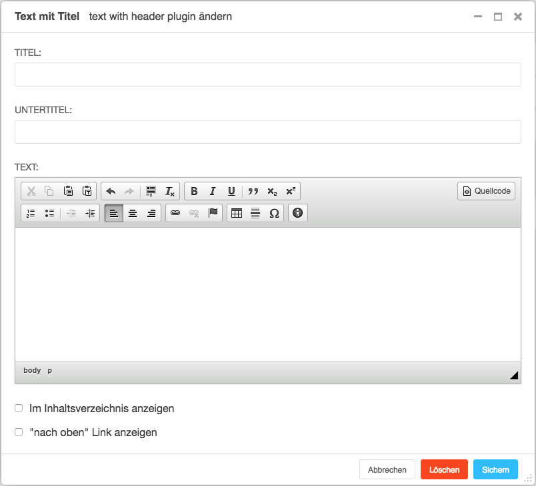
Task: Open the special character (Omega) picker
Action: 274,213
